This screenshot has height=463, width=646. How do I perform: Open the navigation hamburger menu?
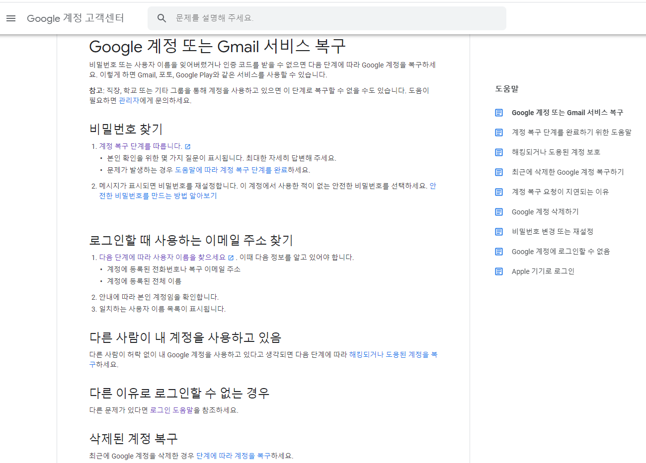pyautogui.click(x=11, y=18)
